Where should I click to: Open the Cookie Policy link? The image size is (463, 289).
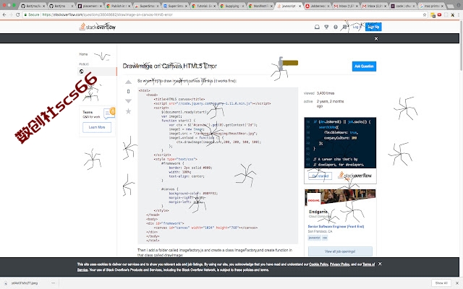click(x=318, y=264)
